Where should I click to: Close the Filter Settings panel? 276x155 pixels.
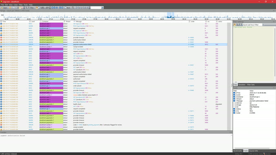[275, 22]
